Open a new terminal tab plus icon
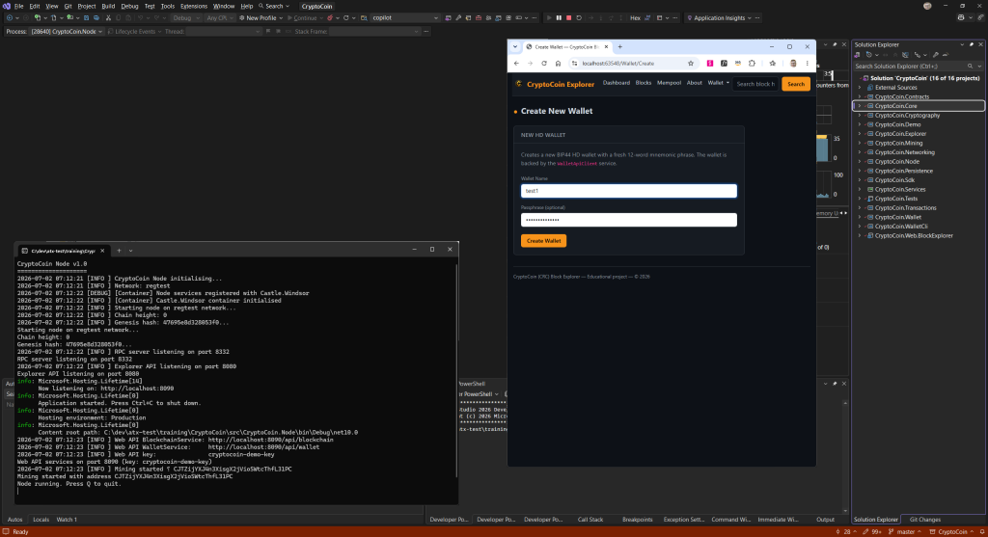This screenshot has height=537, width=988. 119,250
